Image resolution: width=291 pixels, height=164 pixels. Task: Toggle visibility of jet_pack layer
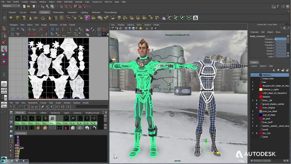(253, 119)
